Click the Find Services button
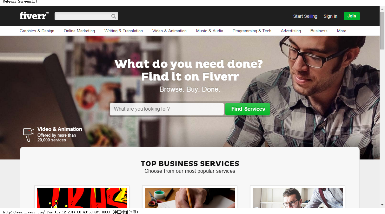Screen dimensions: 385x214 248,109
